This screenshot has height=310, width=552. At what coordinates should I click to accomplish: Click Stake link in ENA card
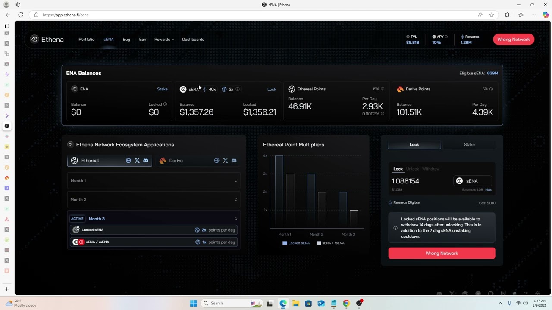[162, 89]
